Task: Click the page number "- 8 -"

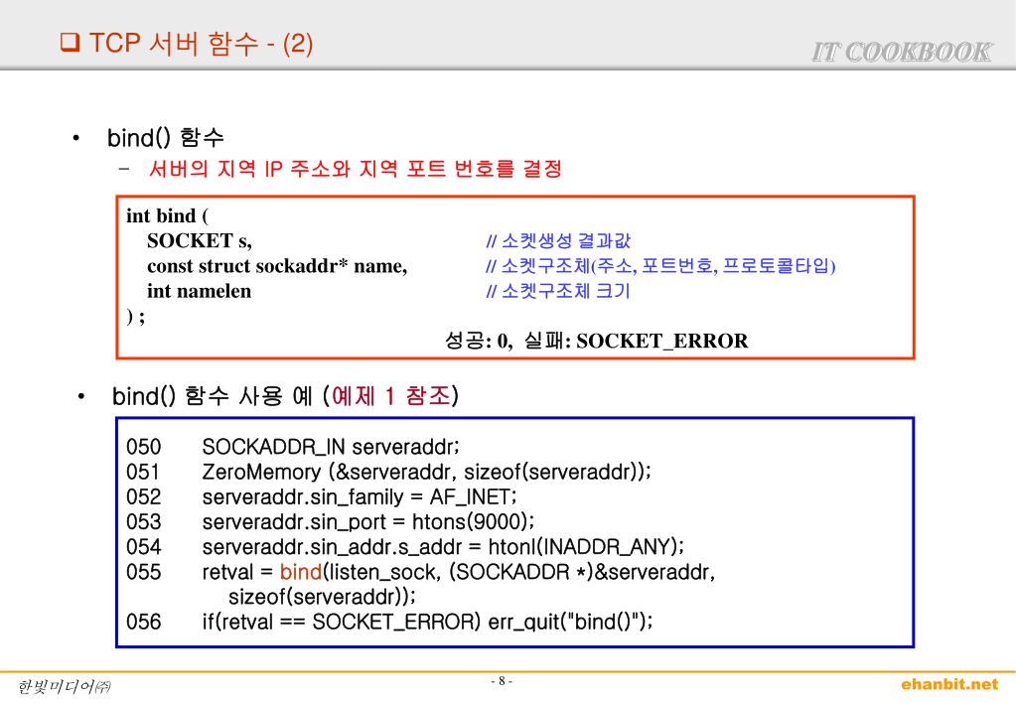Action: pyautogui.click(x=502, y=681)
